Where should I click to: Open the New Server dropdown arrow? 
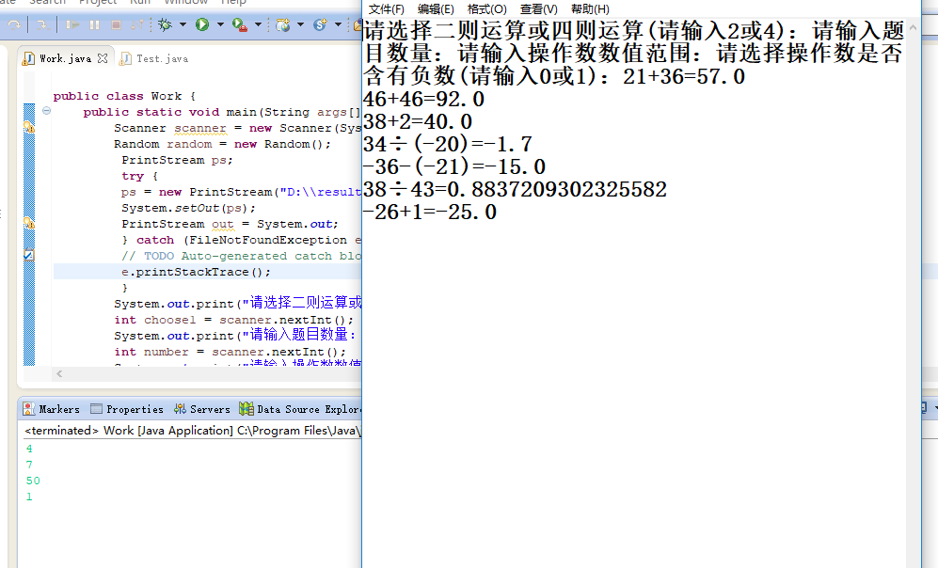[x=300, y=24]
